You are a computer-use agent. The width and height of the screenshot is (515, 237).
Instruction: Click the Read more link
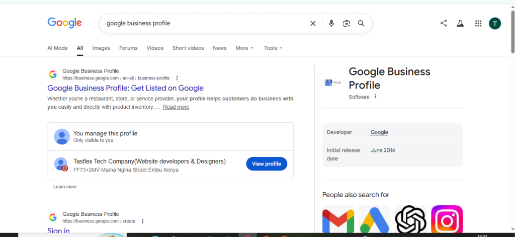pyautogui.click(x=176, y=107)
